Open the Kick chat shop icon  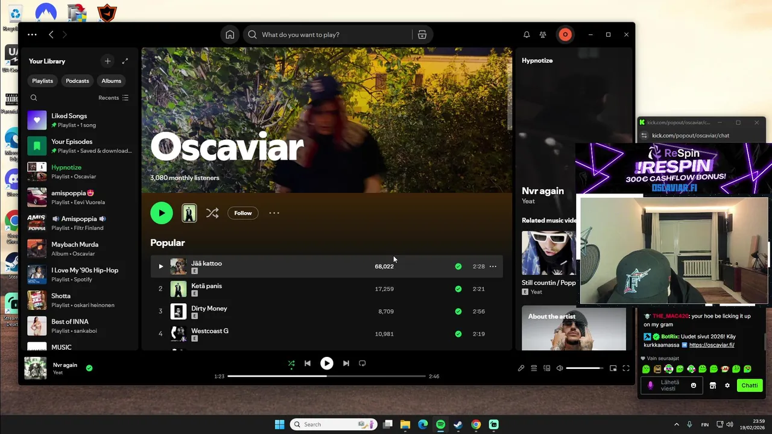point(713,386)
